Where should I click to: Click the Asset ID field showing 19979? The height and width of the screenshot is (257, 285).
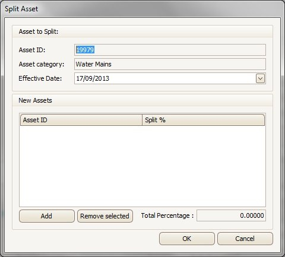tap(170, 50)
